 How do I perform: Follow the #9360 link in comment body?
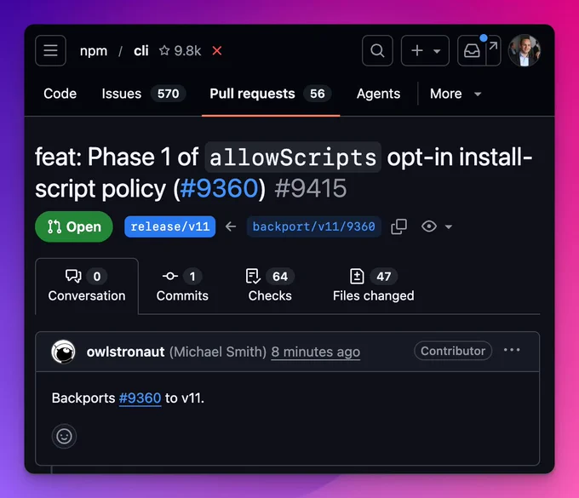click(140, 398)
